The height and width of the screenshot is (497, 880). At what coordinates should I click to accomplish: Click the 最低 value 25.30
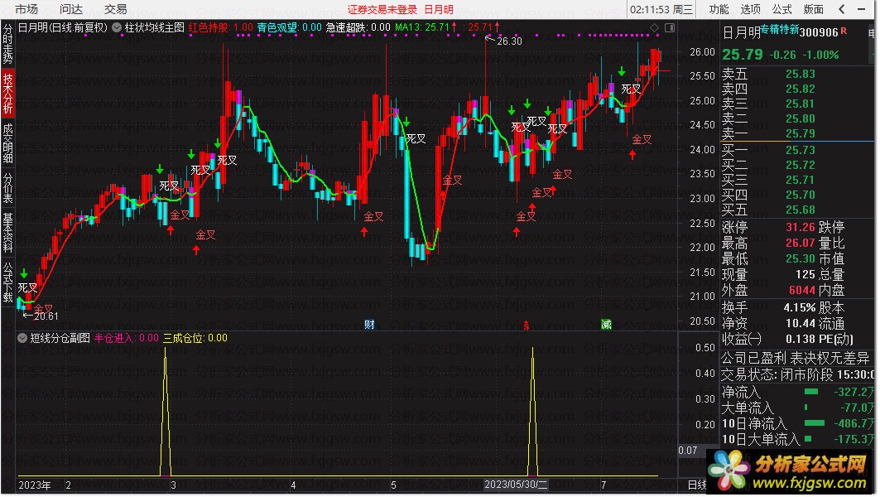(801, 258)
